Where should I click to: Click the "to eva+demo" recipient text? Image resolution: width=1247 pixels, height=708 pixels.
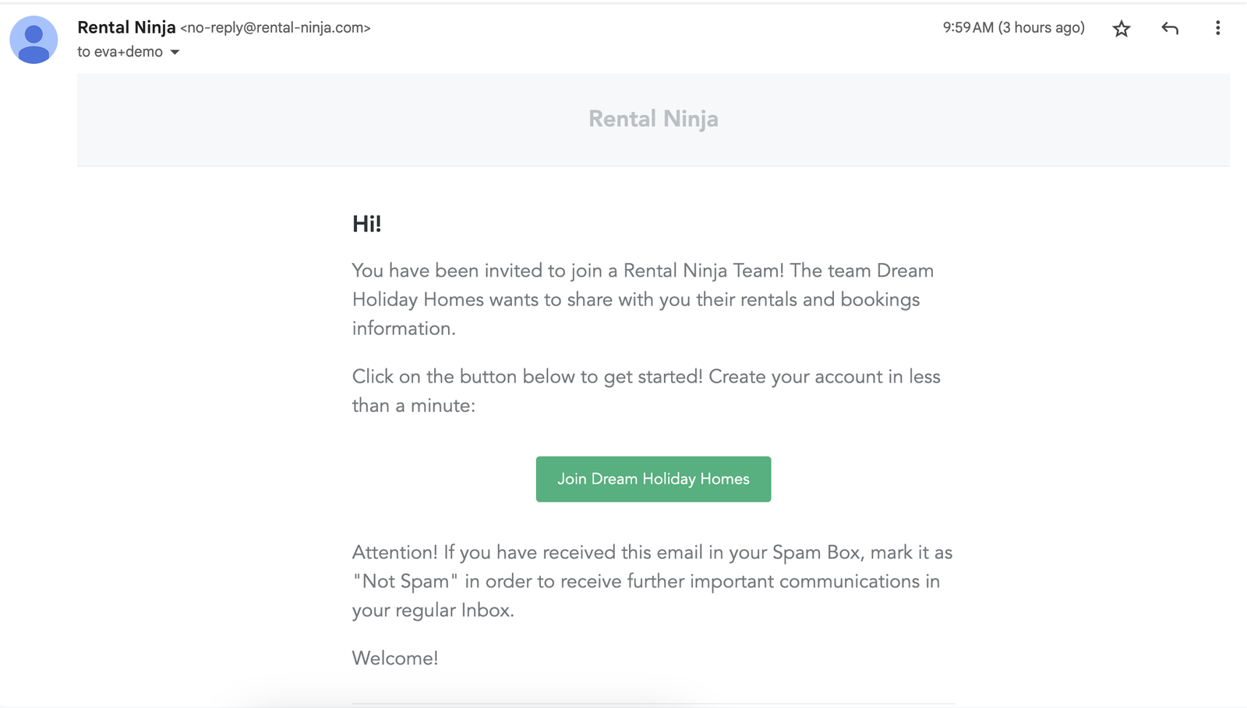click(x=119, y=52)
